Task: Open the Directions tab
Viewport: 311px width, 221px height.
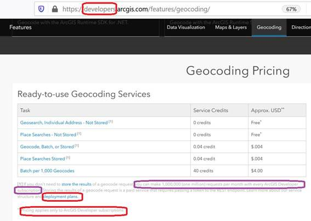Action: (x=301, y=27)
